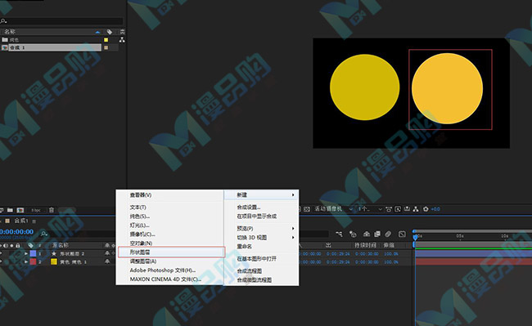This screenshot has height=326, width=532.
Task: Click the 合成1 tab panel menu icon
Action: point(34,221)
